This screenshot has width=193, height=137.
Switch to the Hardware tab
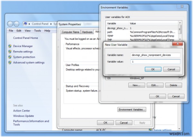pos(87,32)
